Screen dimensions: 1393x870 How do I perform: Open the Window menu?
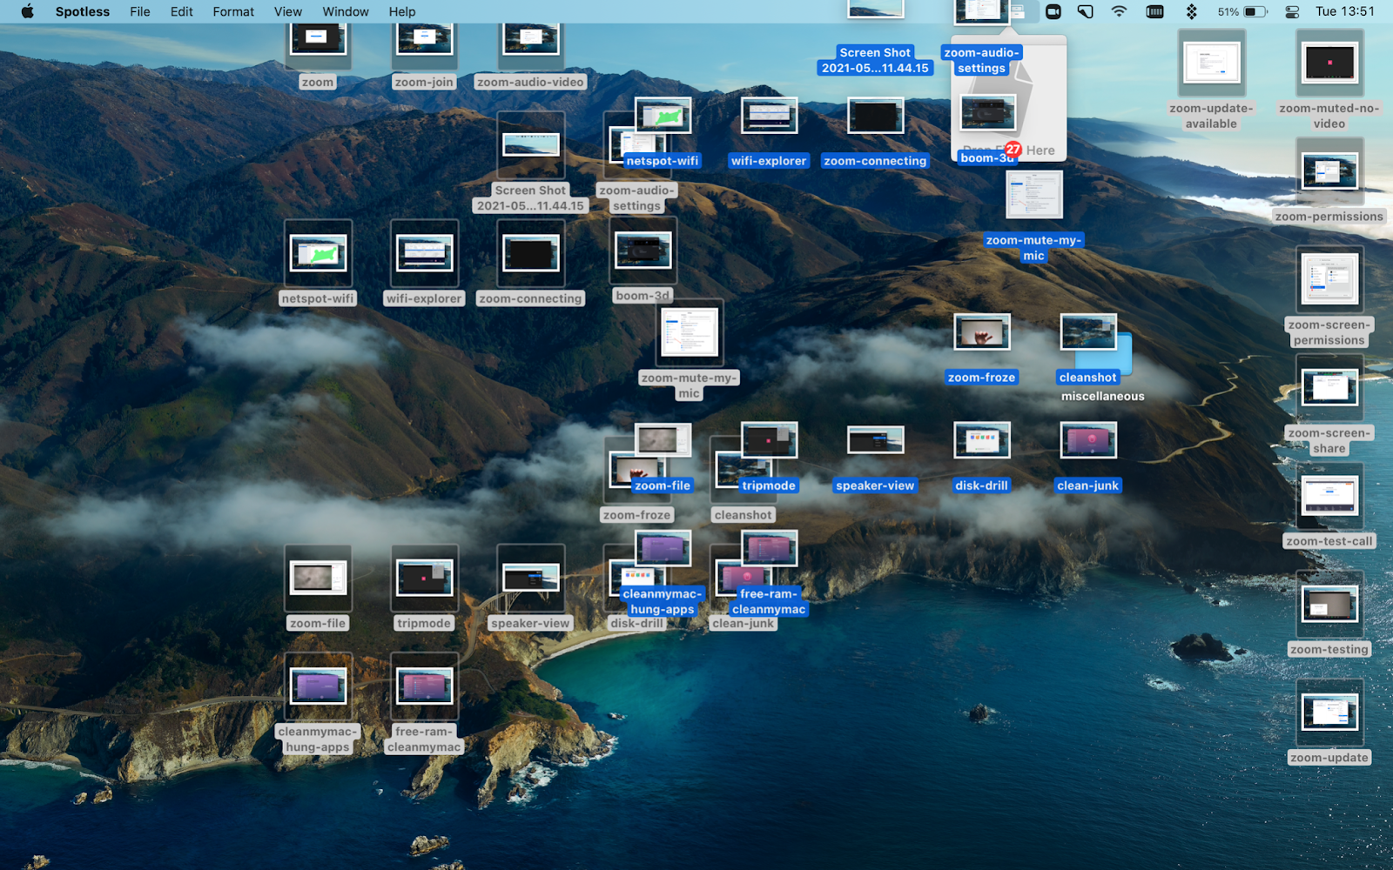[346, 11]
